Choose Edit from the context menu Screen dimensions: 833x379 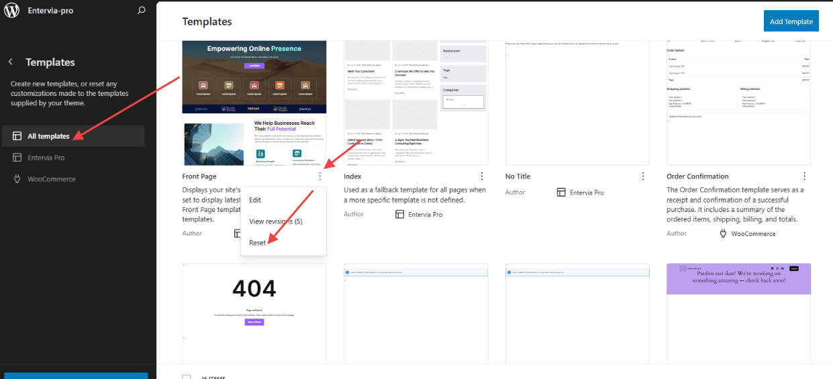click(x=283, y=200)
